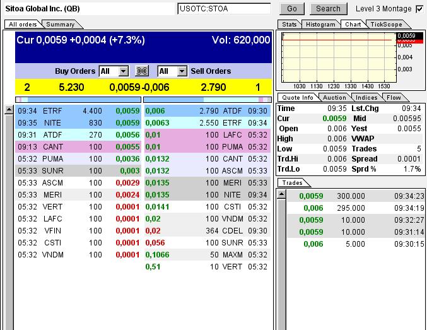Select the 5.000 trade at 09:30:15

coord(356,244)
